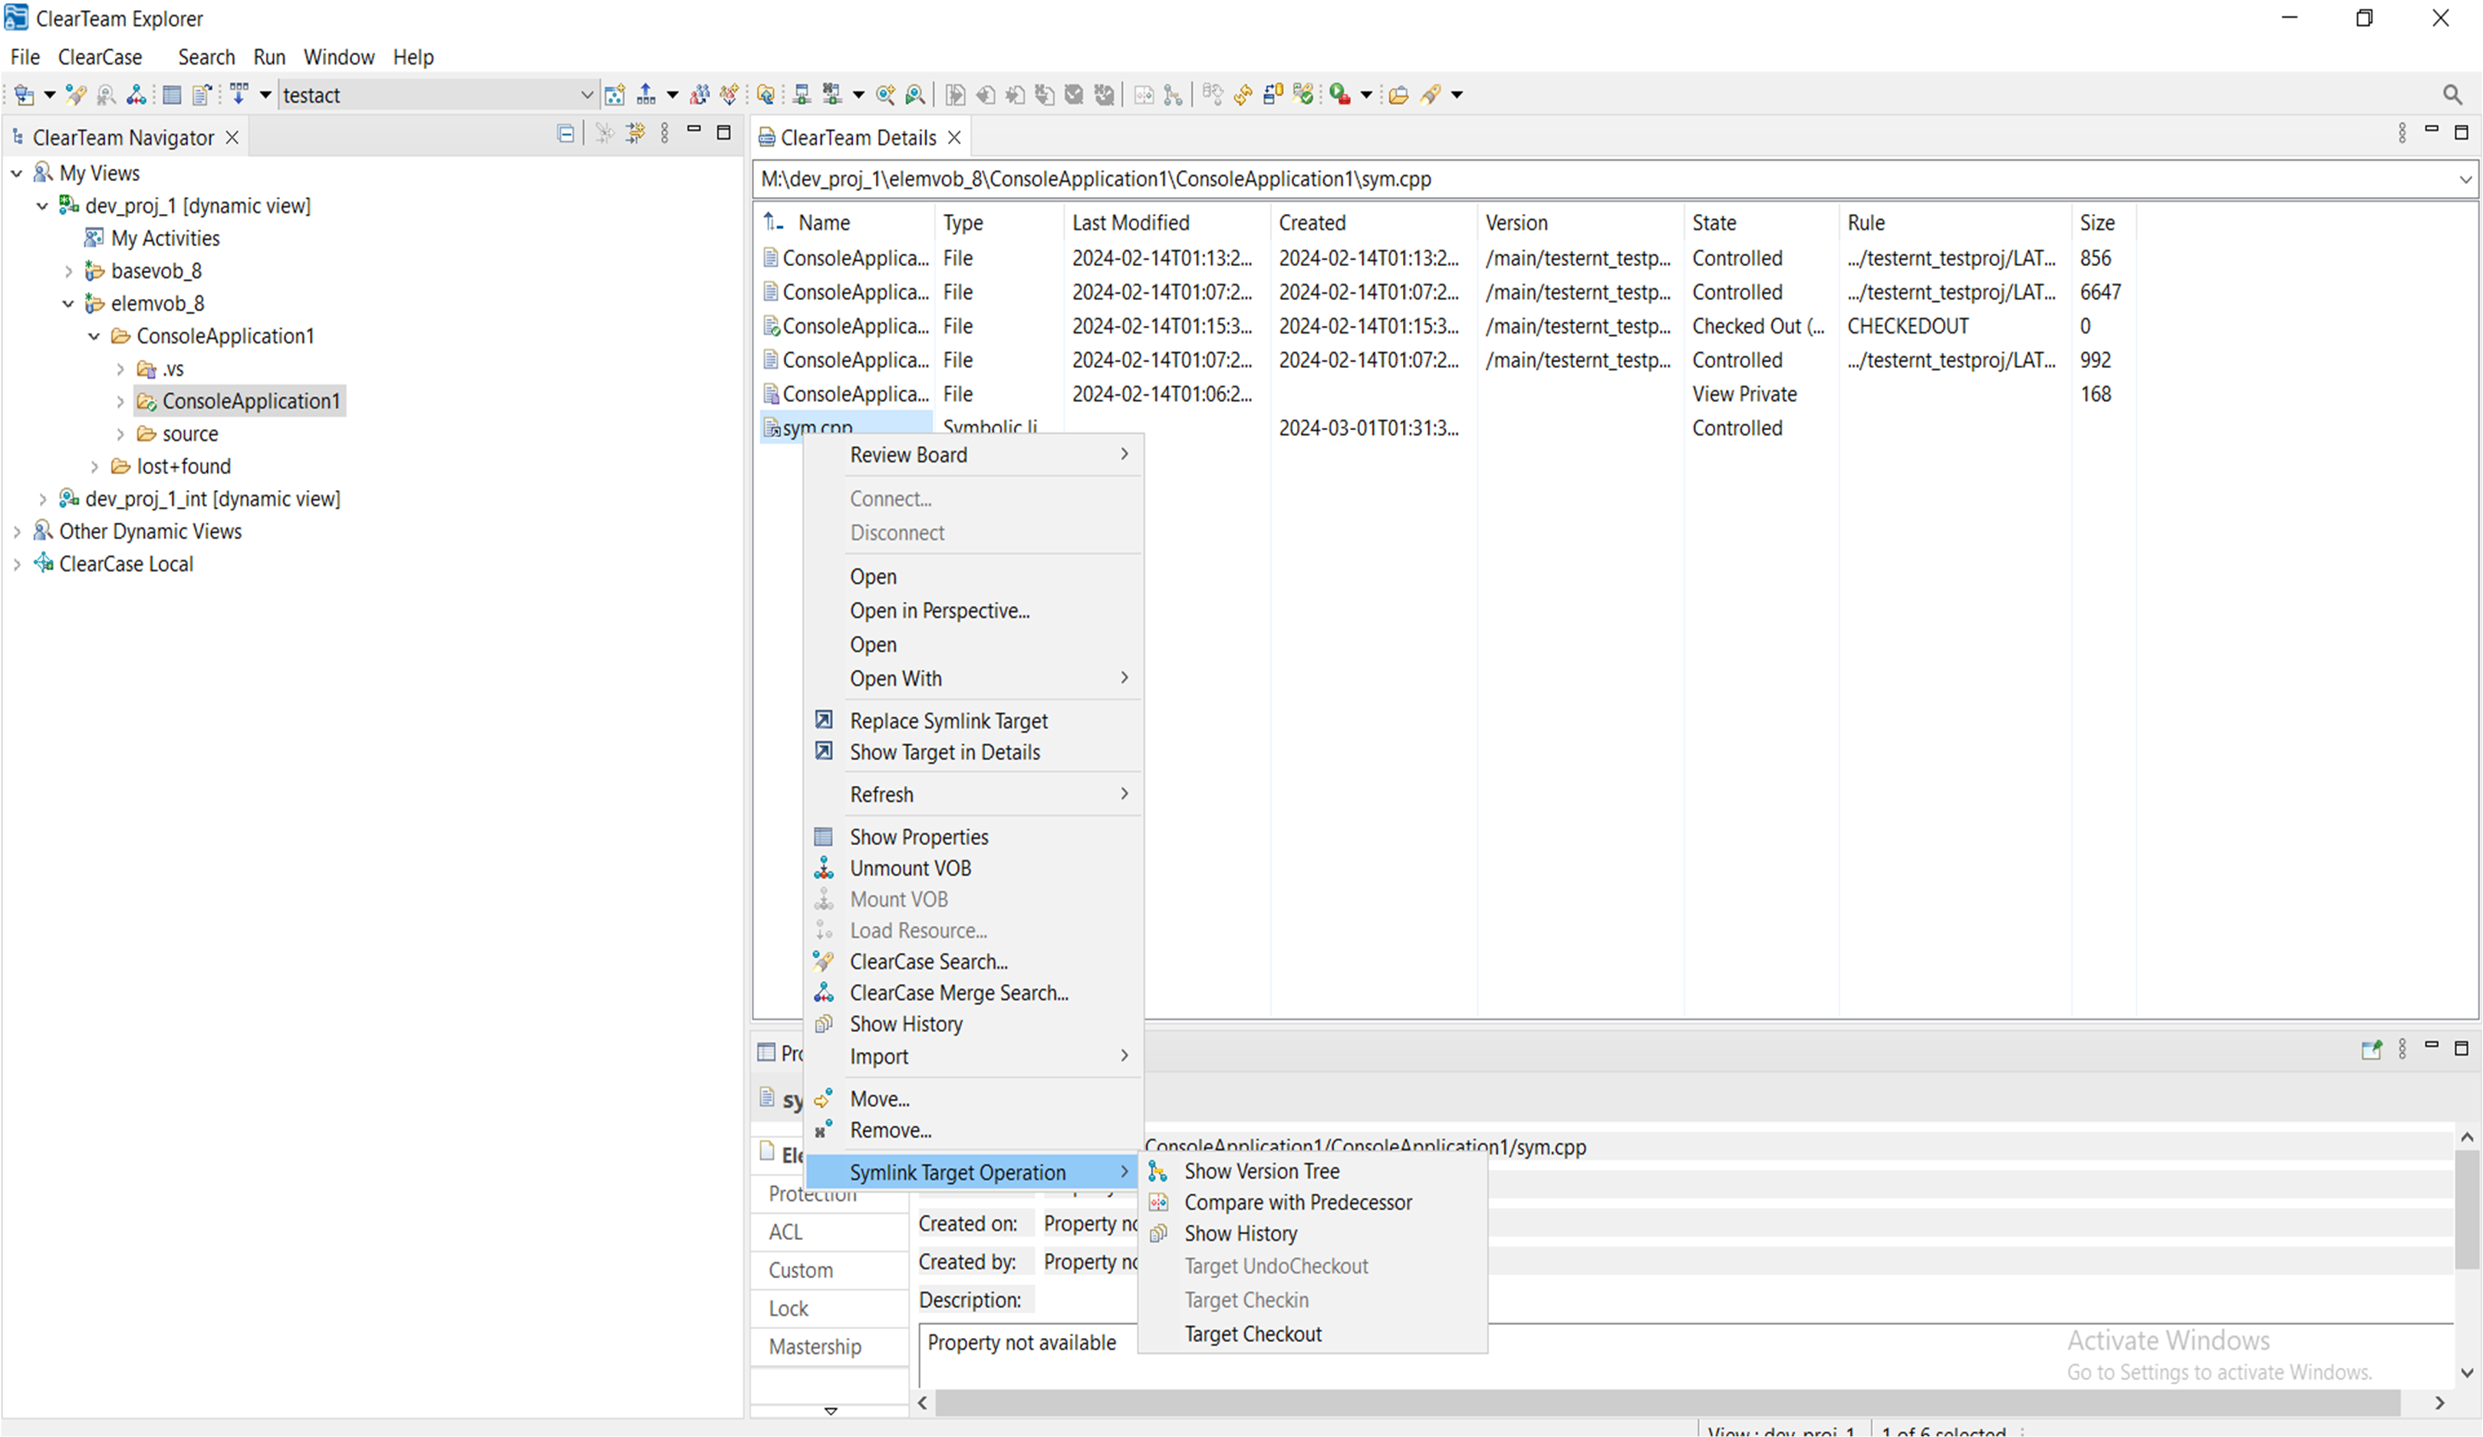Viewport: 2483px width, 1437px height.
Task: Expand the lost+found folder node
Action: (x=94, y=467)
